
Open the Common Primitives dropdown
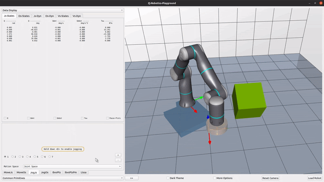click(x=62, y=178)
